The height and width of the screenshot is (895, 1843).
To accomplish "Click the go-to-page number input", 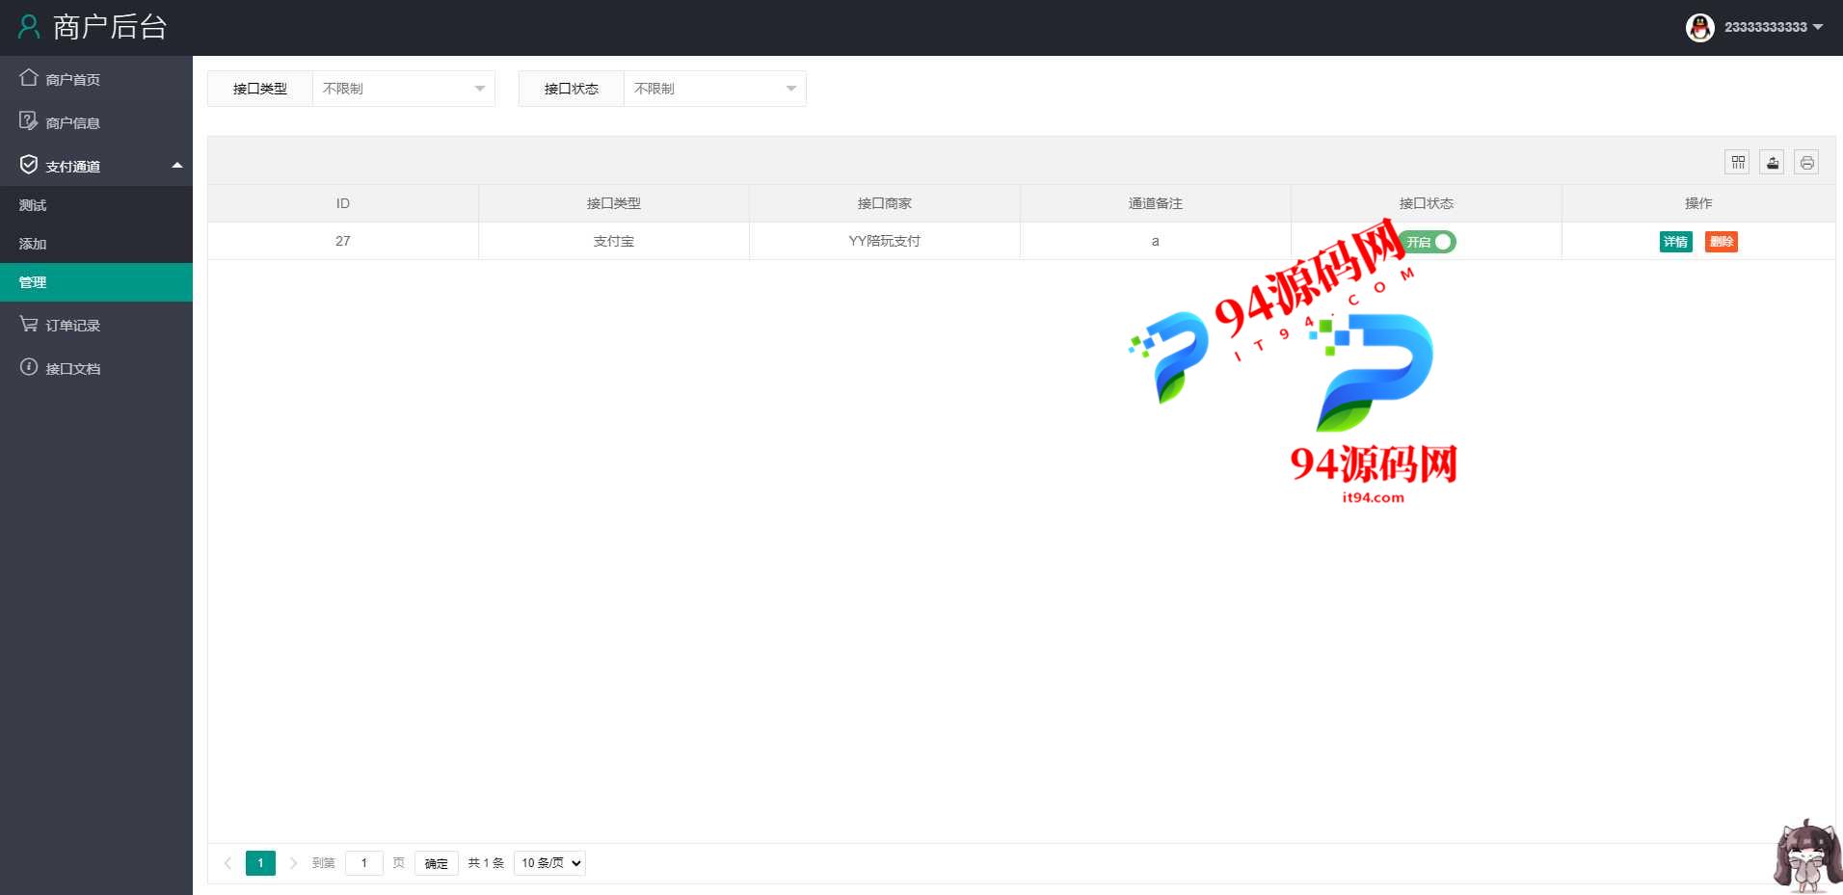I will pyautogui.click(x=363, y=863).
